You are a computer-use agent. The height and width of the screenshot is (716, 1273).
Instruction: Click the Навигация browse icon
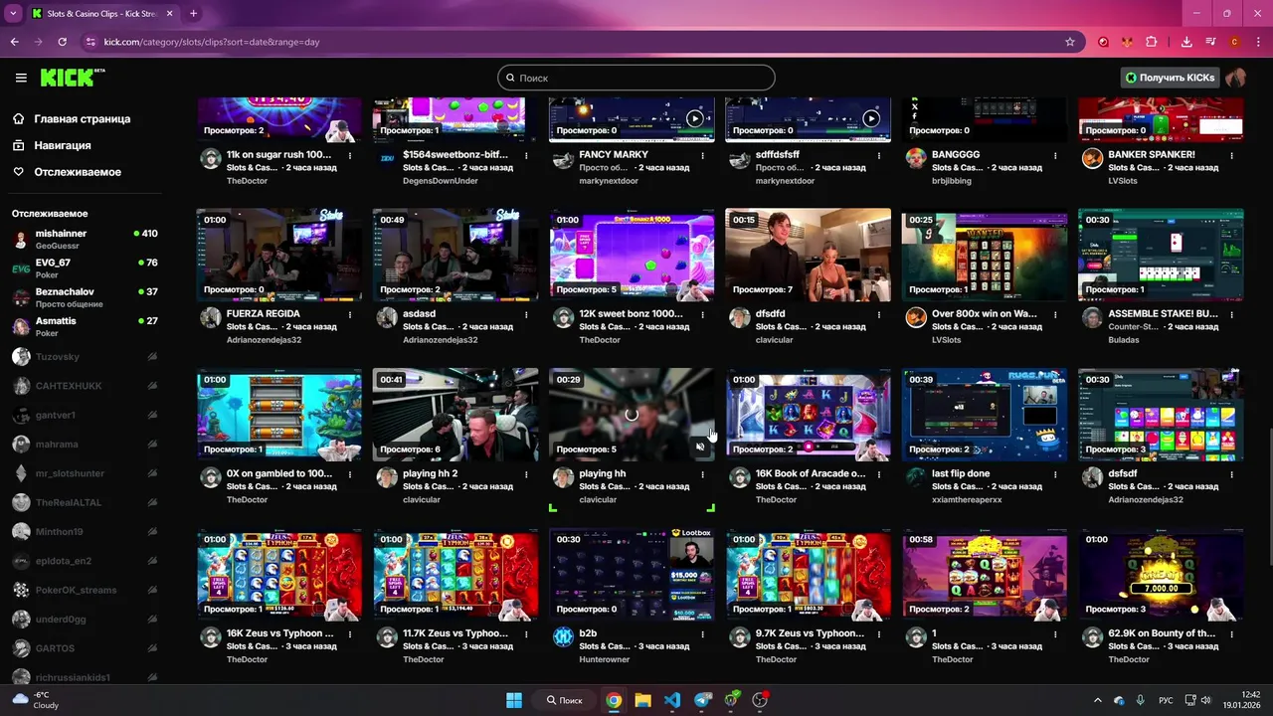click(x=19, y=145)
